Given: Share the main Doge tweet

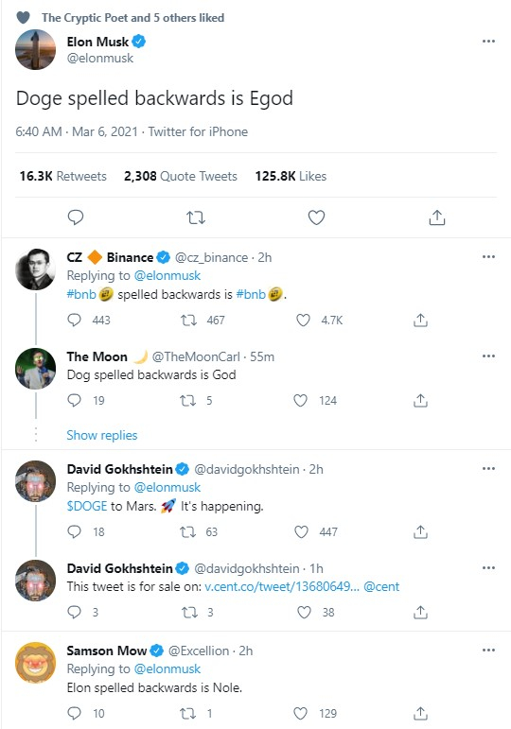Looking at the screenshot, I should point(437,217).
